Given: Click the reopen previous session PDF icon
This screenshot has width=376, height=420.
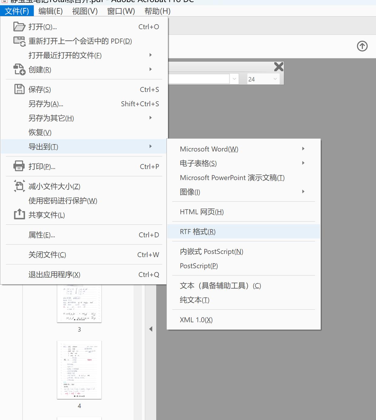Looking at the screenshot, I should coord(19,41).
